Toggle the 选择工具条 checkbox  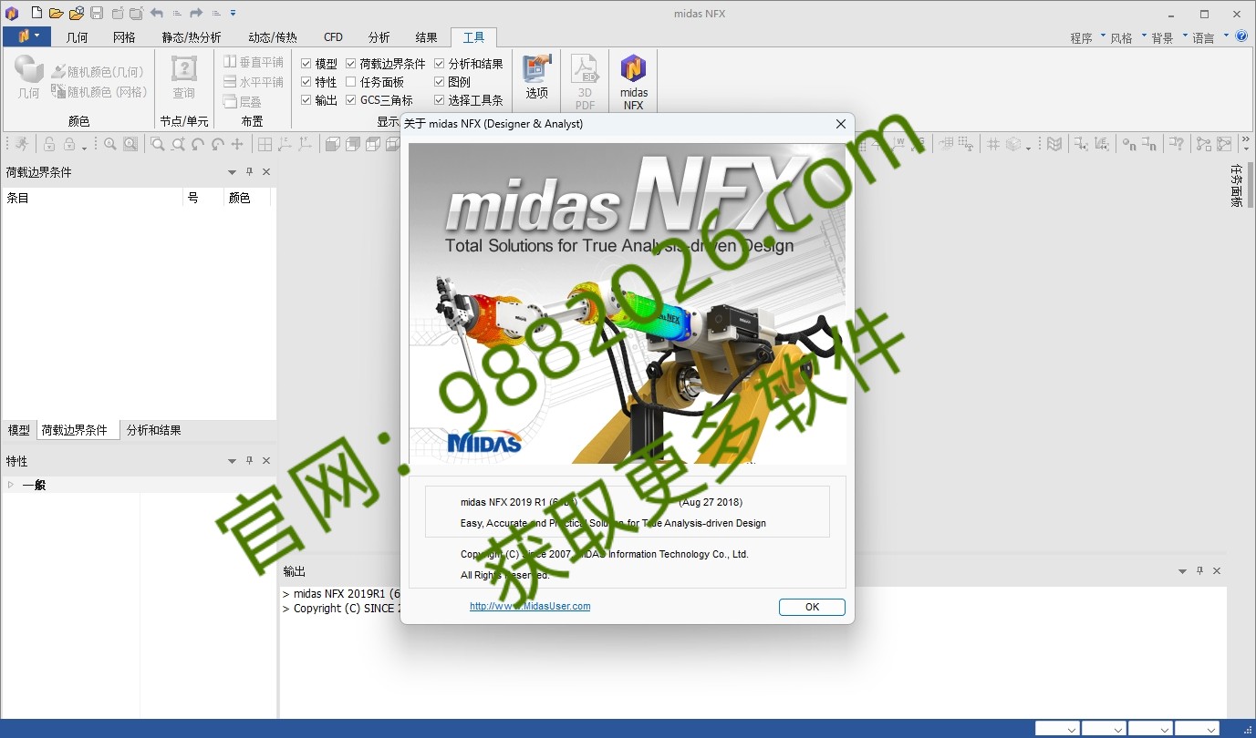440,100
